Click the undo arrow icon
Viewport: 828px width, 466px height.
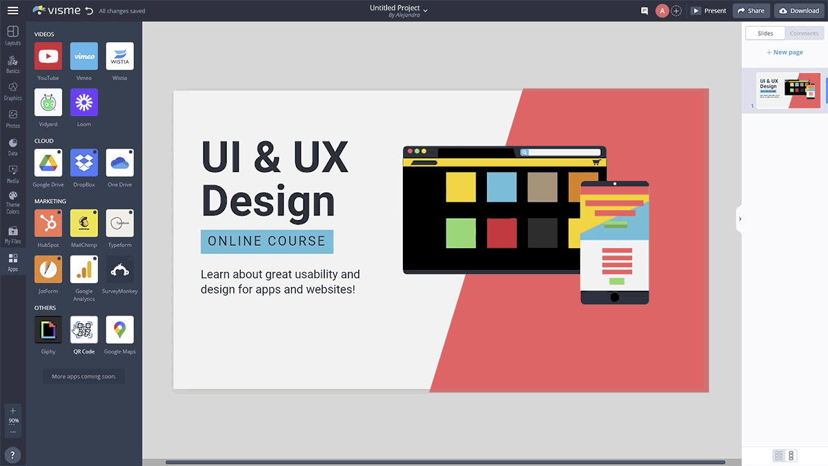(88, 11)
